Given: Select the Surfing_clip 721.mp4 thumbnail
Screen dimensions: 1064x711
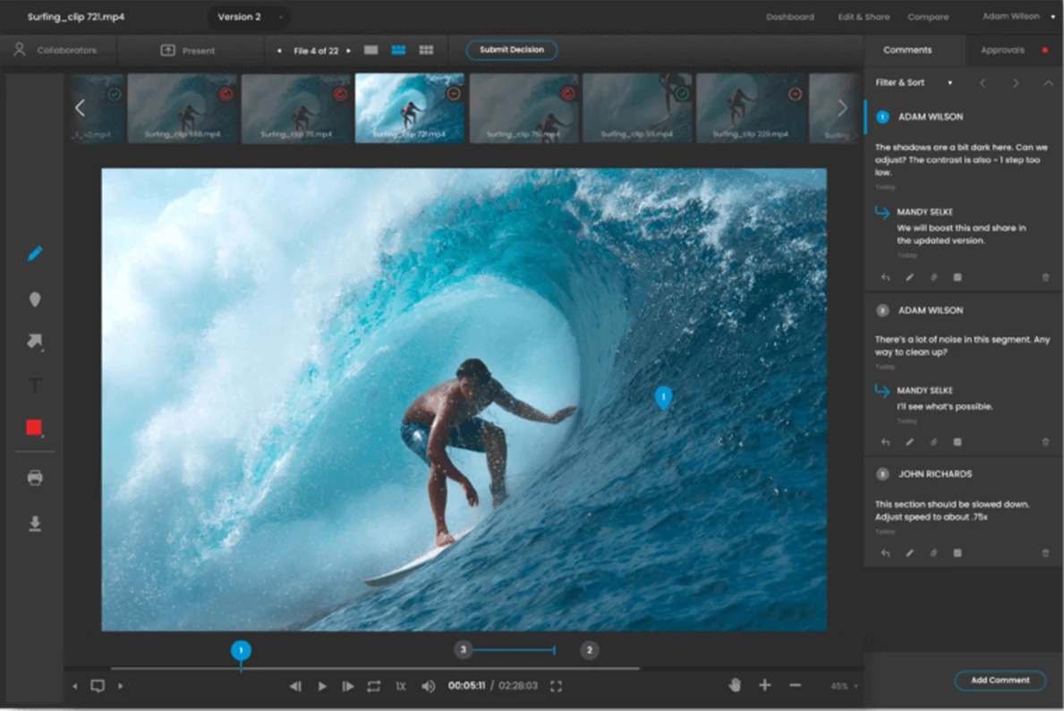Looking at the screenshot, I should tap(410, 107).
